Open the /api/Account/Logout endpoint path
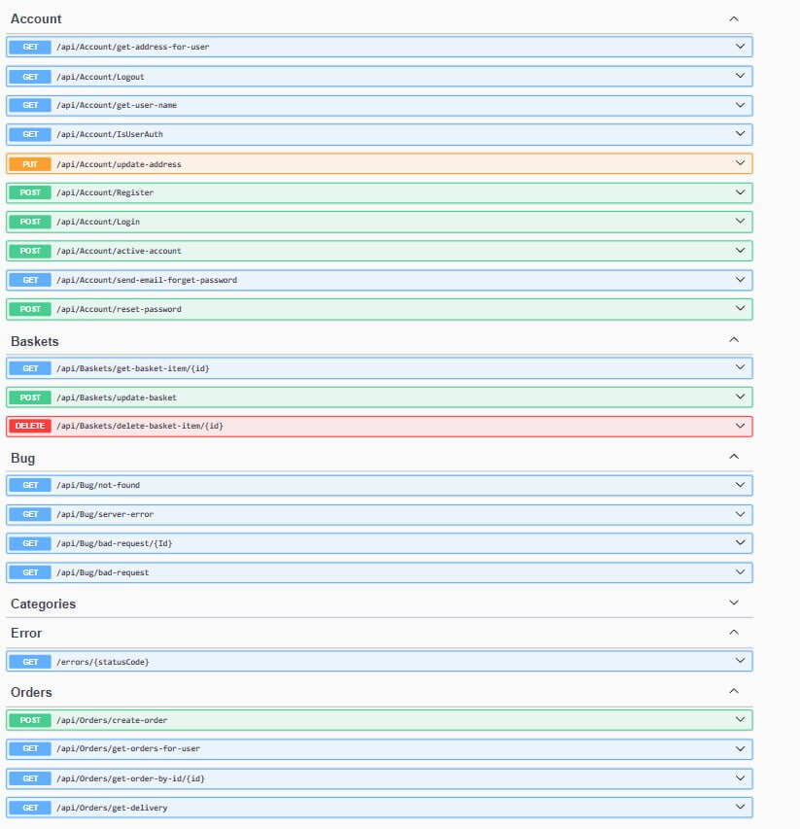The height and width of the screenshot is (829, 800). coord(100,76)
